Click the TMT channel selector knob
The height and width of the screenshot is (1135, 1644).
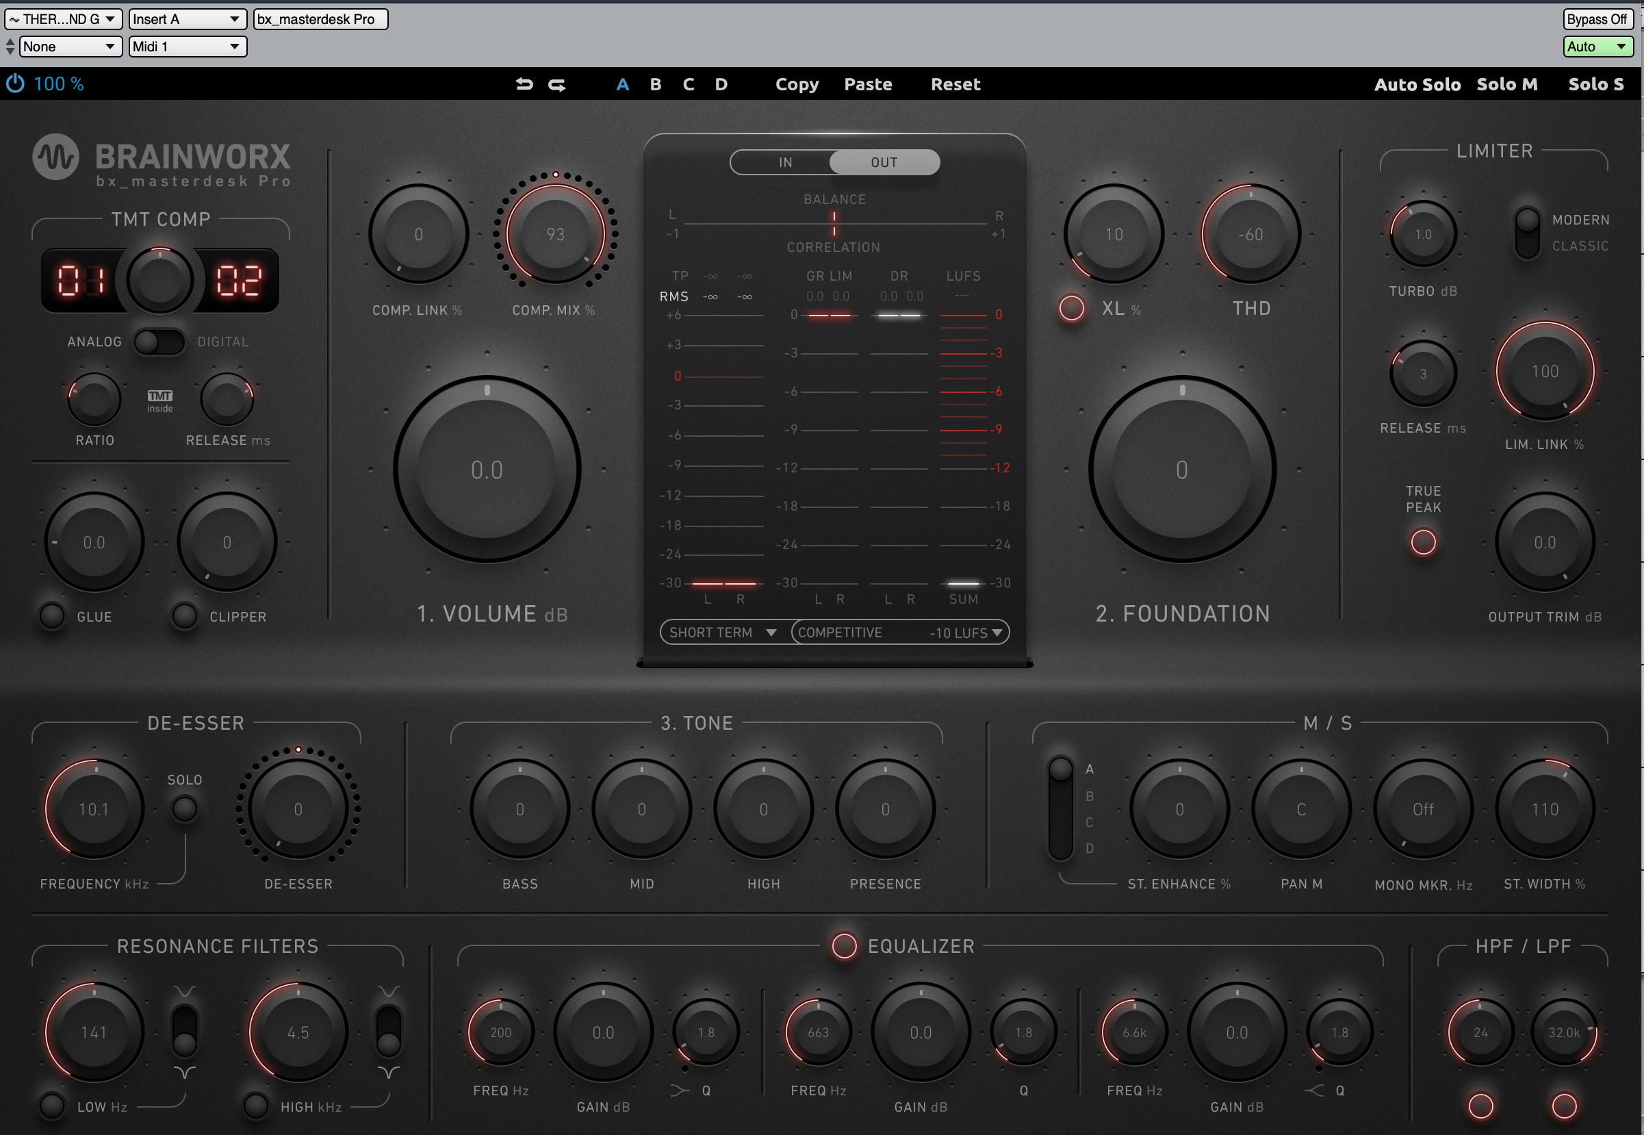pos(160,280)
